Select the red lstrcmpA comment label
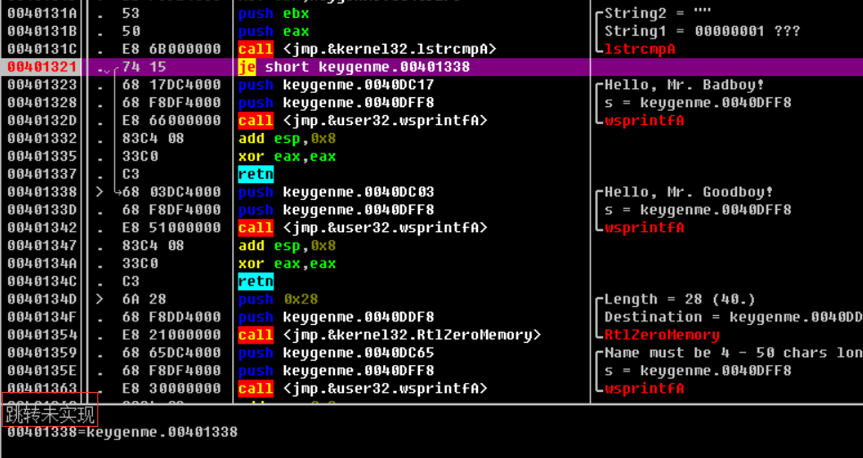863x458 pixels. [x=640, y=49]
